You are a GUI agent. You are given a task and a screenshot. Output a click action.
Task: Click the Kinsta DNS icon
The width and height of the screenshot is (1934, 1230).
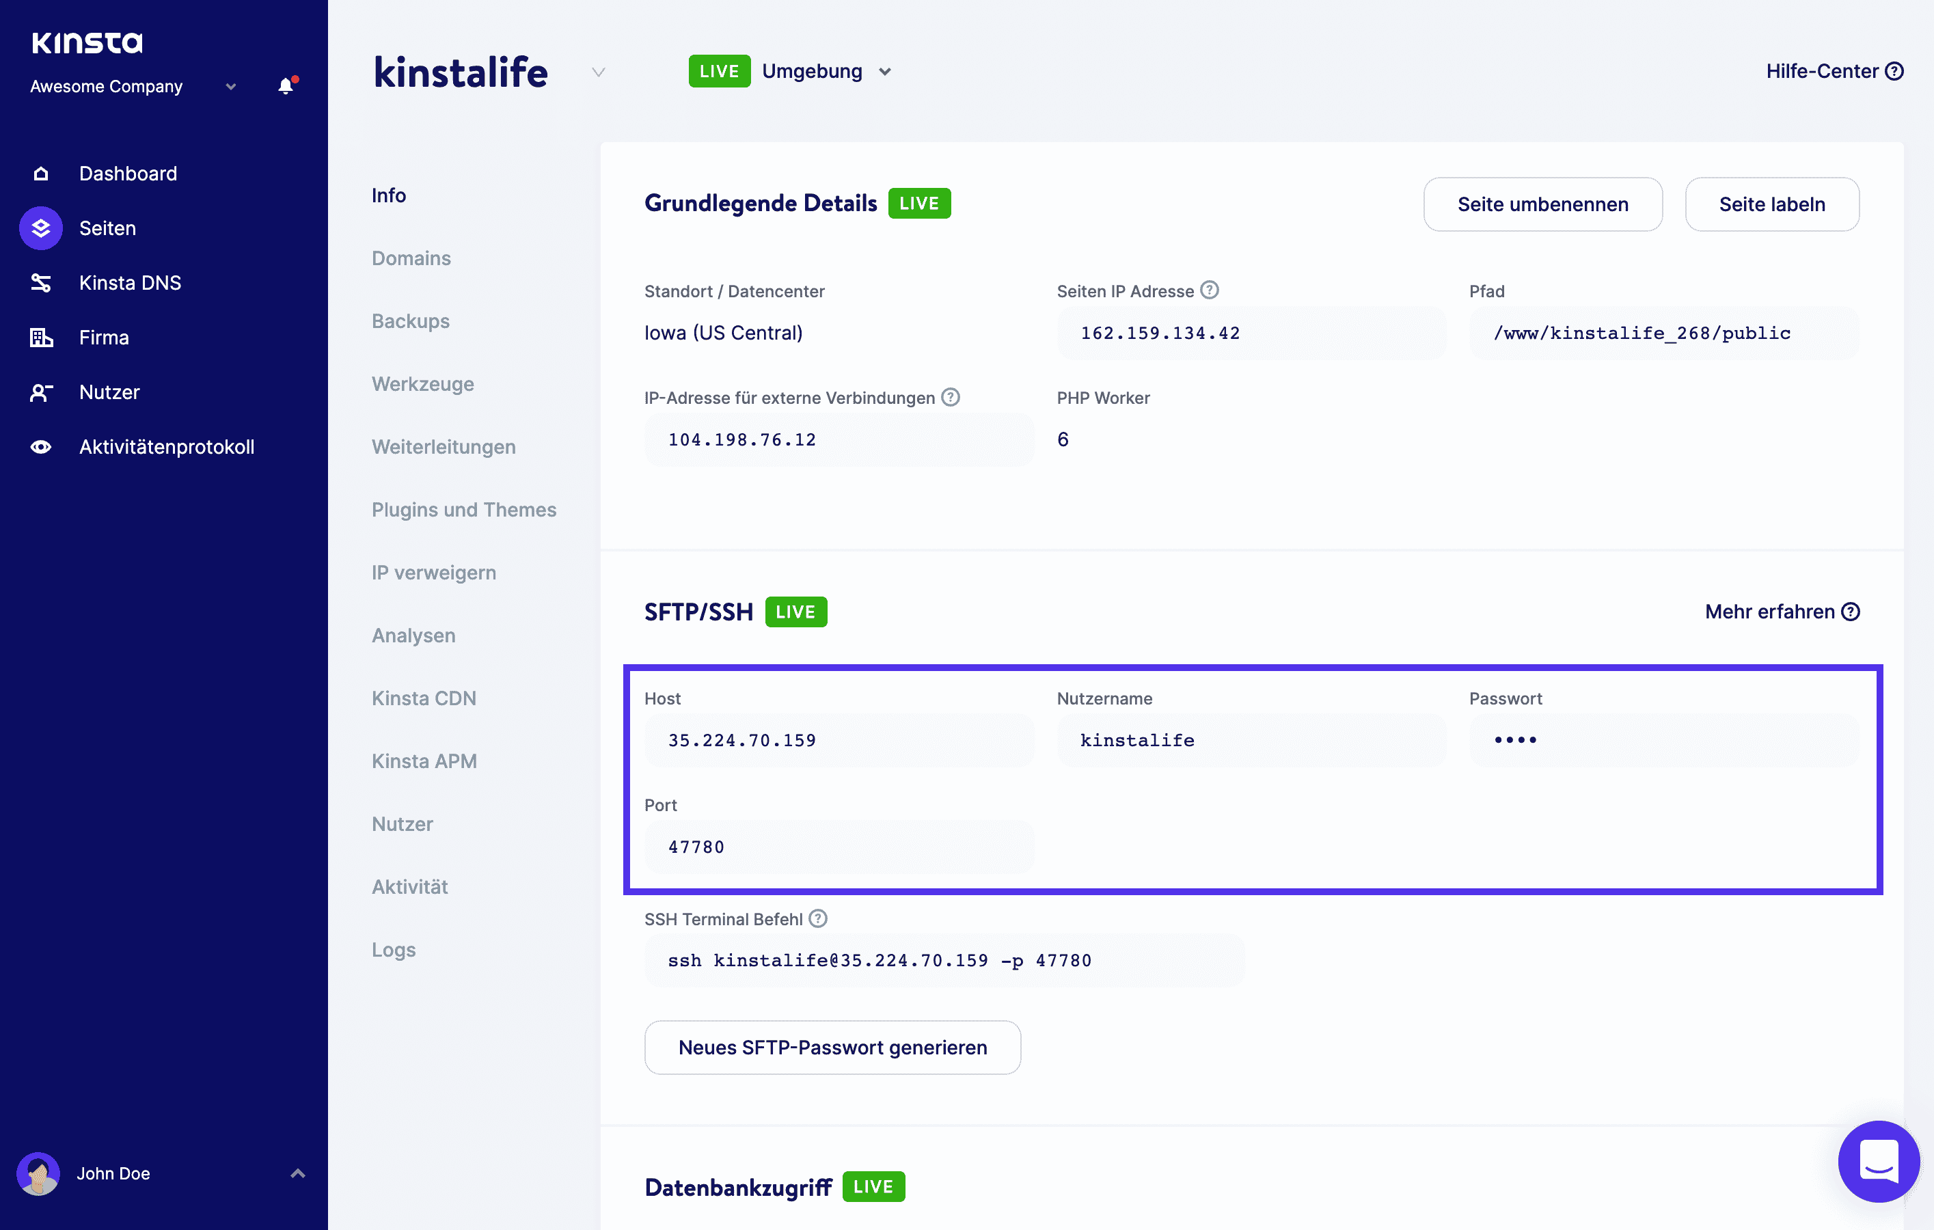(x=41, y=283)
